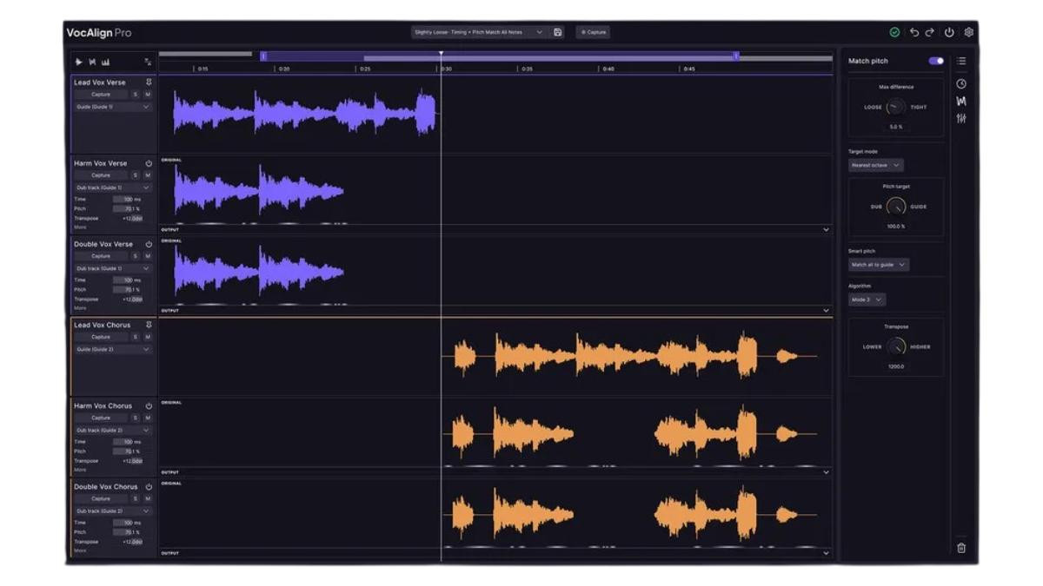
Task: Click the alignment icon next to the play button
Action: (92, 62)
